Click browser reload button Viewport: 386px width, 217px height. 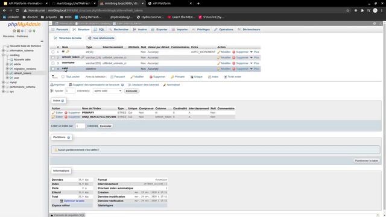[17, 10]
